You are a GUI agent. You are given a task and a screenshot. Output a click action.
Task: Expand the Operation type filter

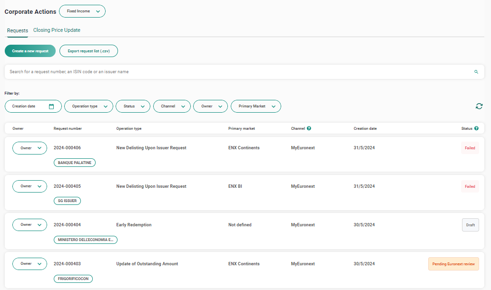click(x=88, y=106)
